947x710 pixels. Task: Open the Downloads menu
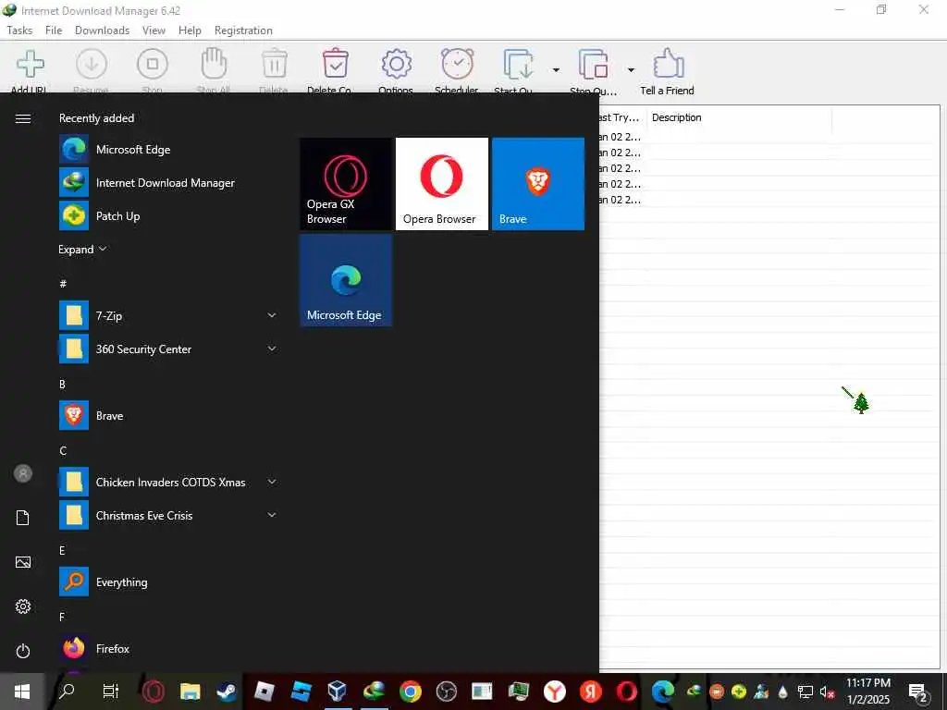click(102, 31)
